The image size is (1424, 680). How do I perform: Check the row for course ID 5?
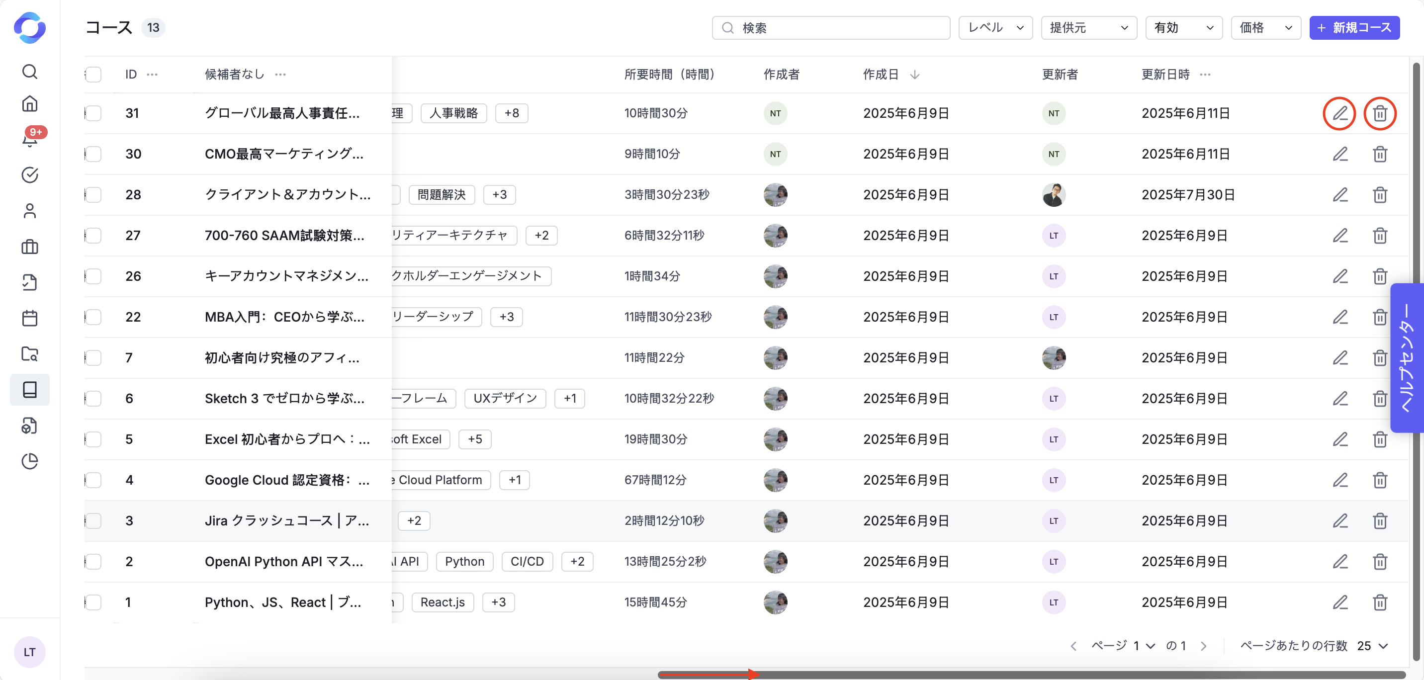[x=94, y=439]
